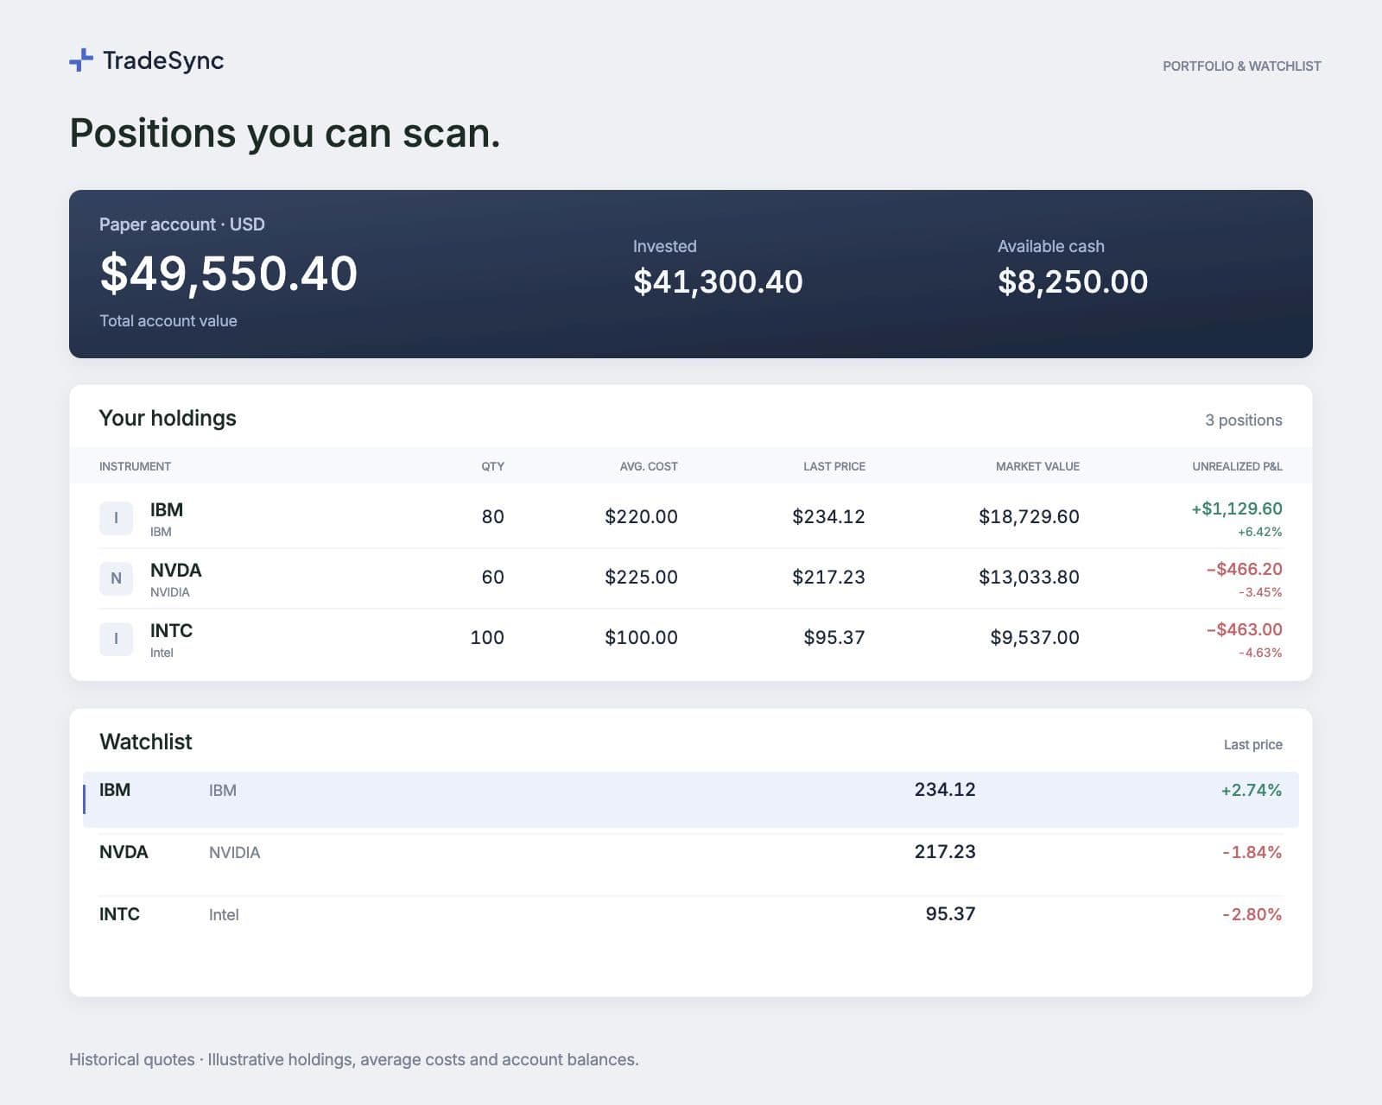The height and width of the screenshot is (1105, 1382).
Task: Click the +2.74% change in Watchlist
Action: 1252,790
